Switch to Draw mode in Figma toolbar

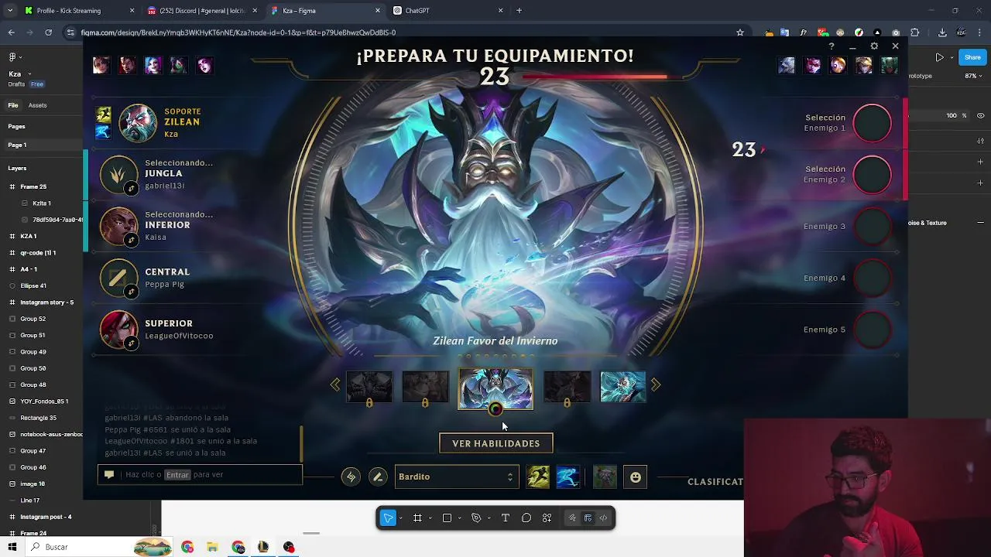pyautogui.click(x=572, y=518)
